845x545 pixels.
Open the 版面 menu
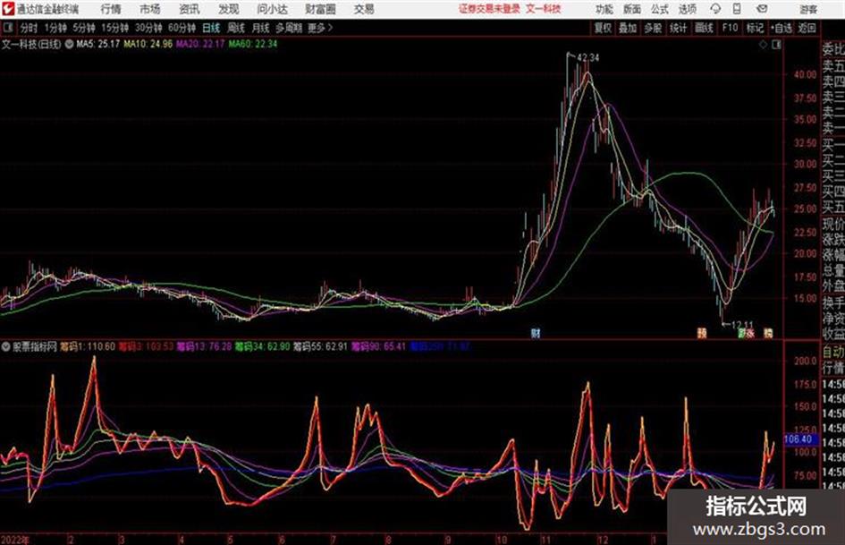[x=631, y=9]
